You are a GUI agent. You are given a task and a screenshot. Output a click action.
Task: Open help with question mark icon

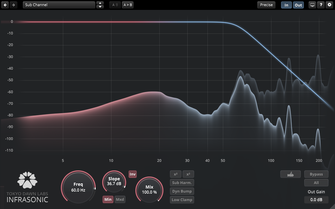(321, 5)
